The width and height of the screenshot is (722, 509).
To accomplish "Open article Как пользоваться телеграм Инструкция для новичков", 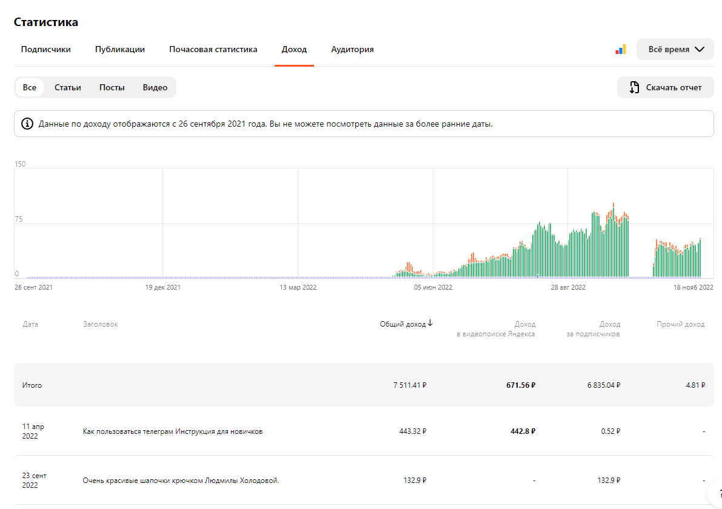I will [173, 431].
